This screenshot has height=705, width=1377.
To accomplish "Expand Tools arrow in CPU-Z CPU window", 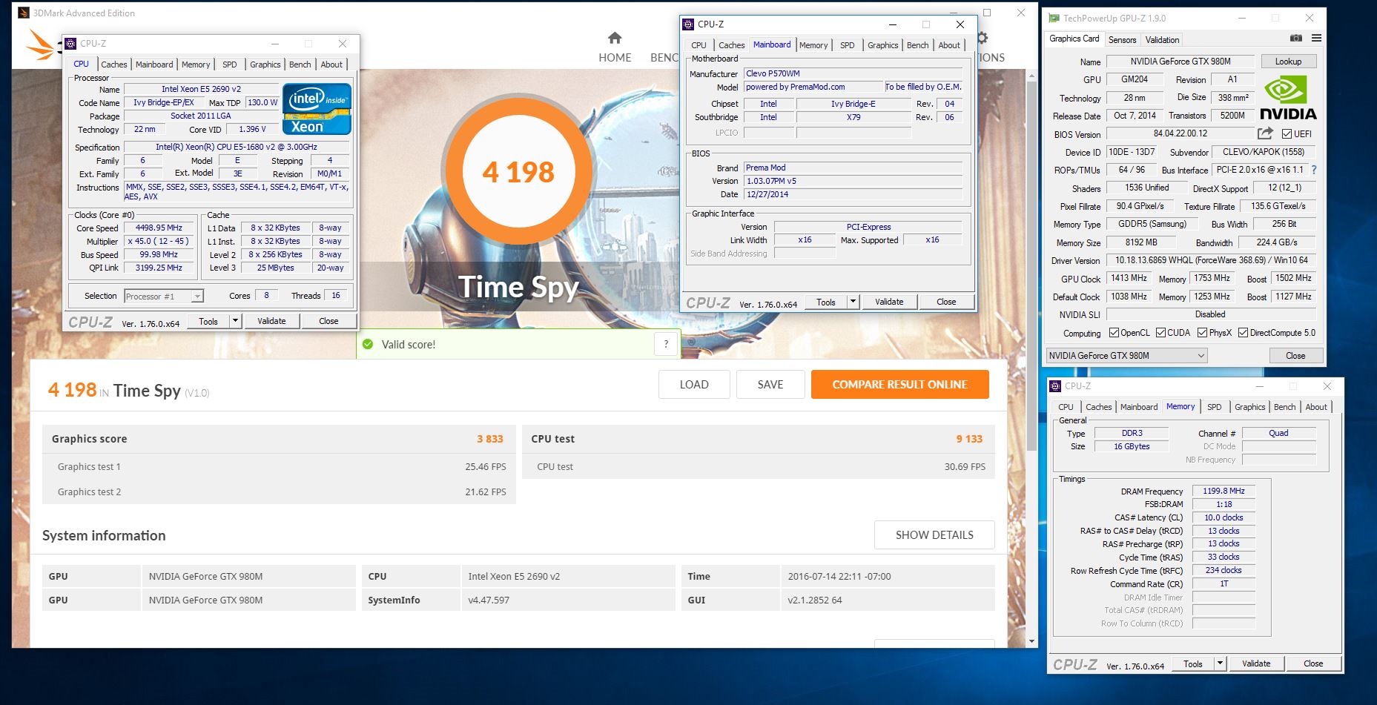I will [235, 321].
